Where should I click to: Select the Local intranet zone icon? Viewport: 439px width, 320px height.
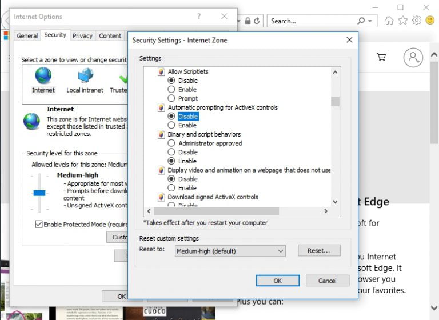(x=85, y=75)
